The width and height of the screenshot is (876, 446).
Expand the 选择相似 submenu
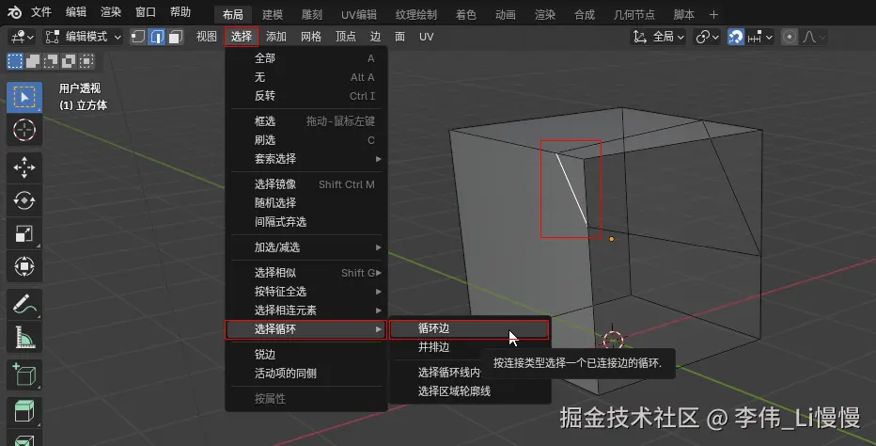click(x=306, y=273)
